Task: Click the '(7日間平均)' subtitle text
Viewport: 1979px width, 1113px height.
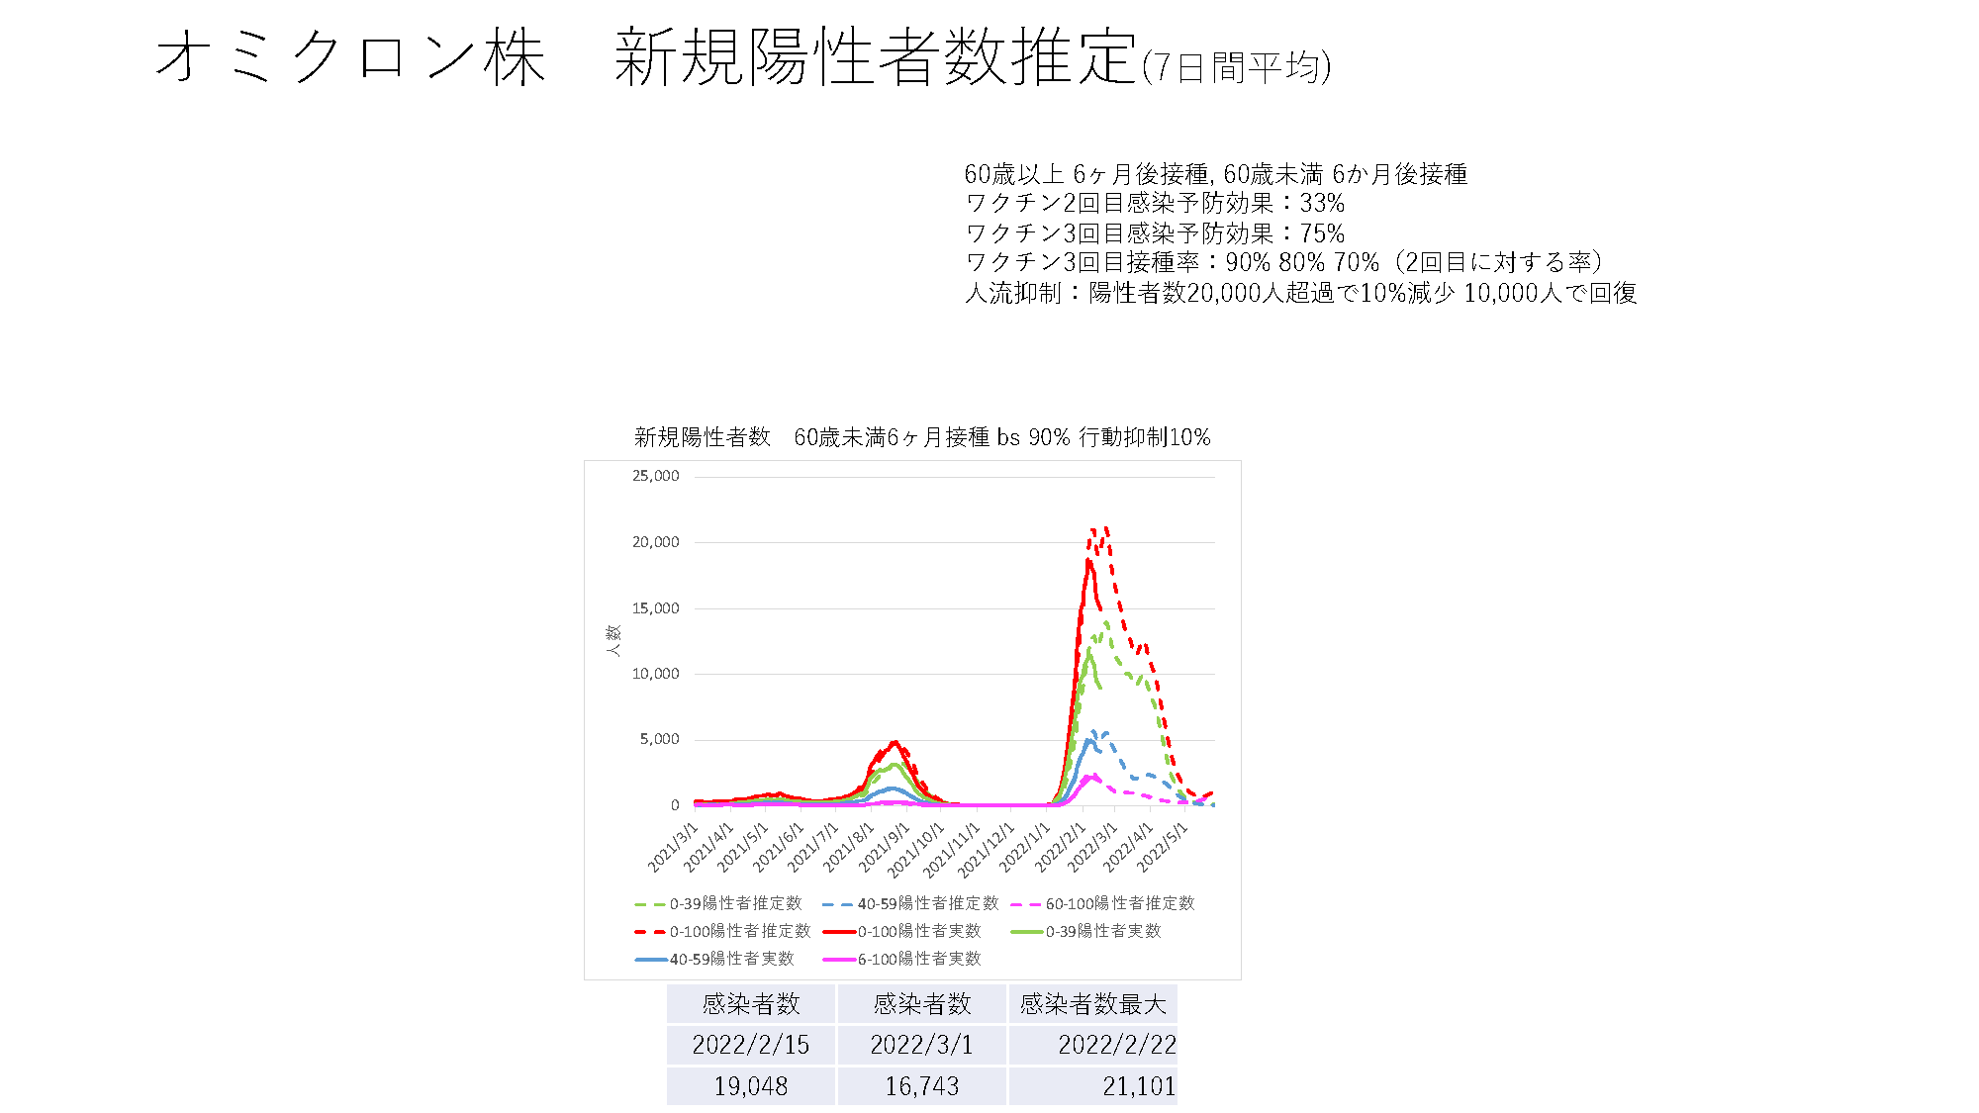Action: [x=1237, y=67]
